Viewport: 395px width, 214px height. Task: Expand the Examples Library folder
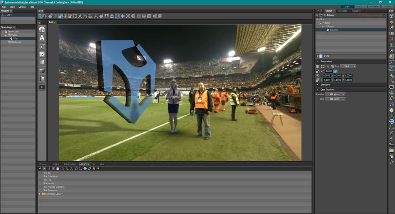click(x=40, y=194)
